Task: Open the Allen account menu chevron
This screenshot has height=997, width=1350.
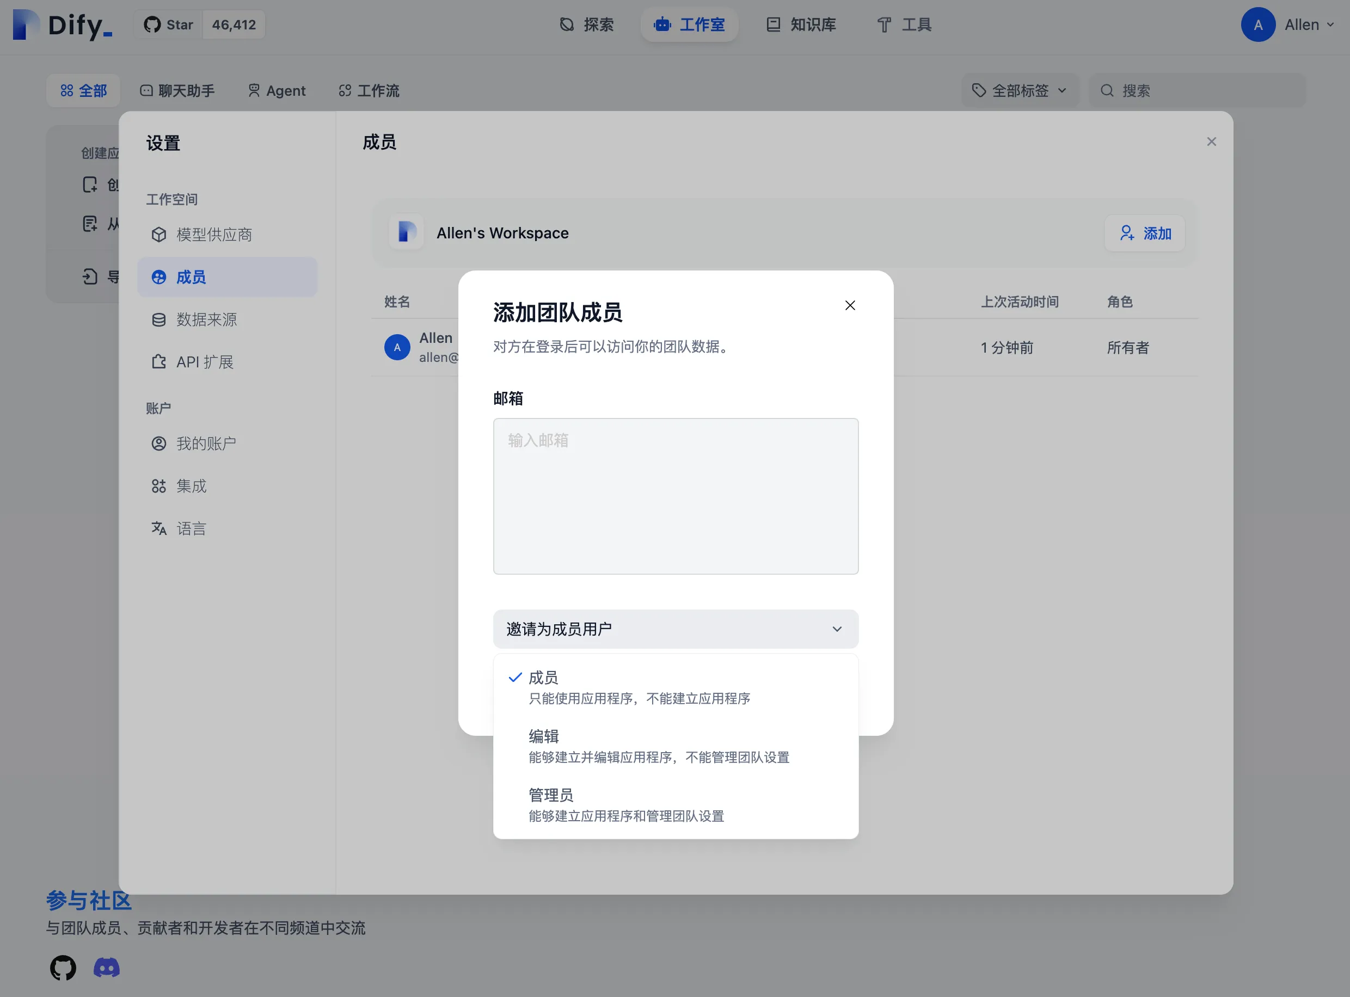Action: point(1330,24)
